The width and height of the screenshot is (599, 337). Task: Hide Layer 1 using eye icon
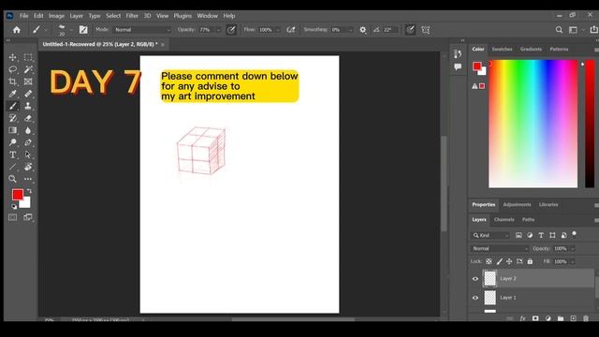click(x=475, y=298)
